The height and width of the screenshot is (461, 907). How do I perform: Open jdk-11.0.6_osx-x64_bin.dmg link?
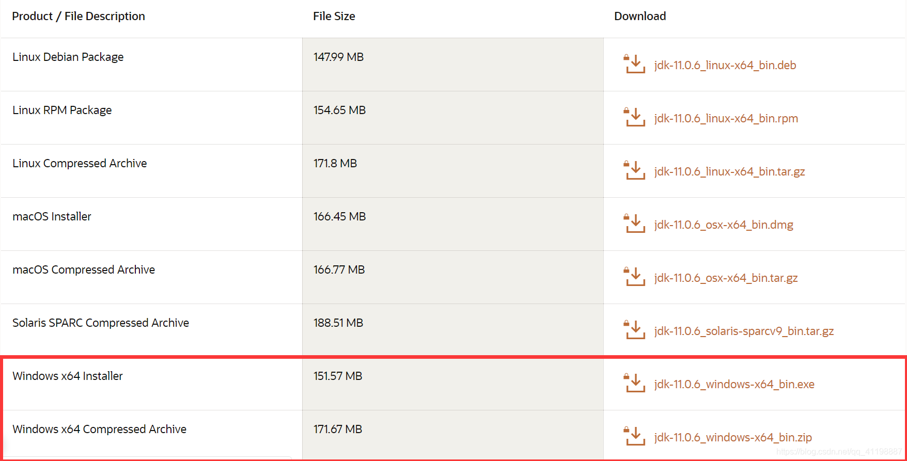724,225
